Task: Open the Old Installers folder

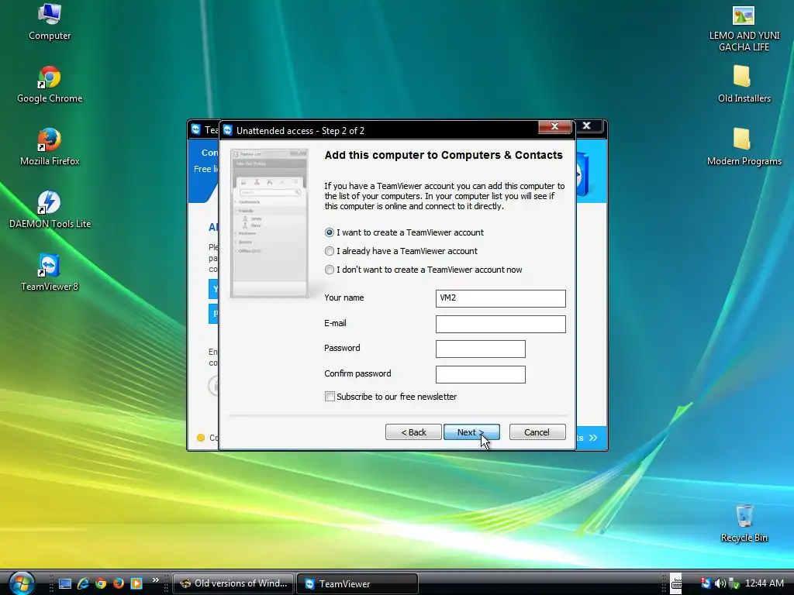Action: (744, 84)
